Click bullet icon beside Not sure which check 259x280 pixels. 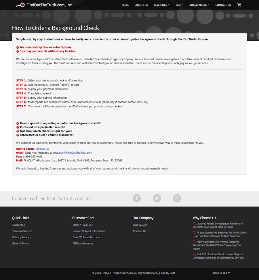pos(18,131)
